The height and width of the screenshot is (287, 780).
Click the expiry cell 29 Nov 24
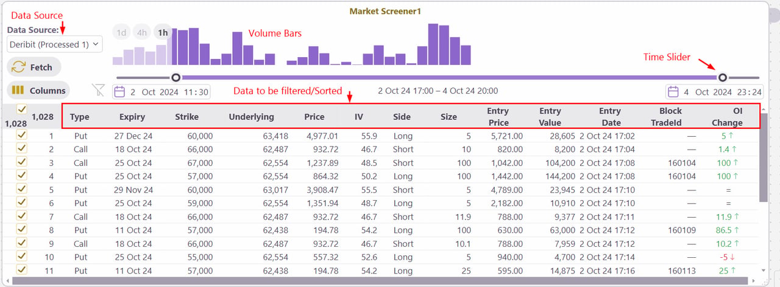coord(133,189)
